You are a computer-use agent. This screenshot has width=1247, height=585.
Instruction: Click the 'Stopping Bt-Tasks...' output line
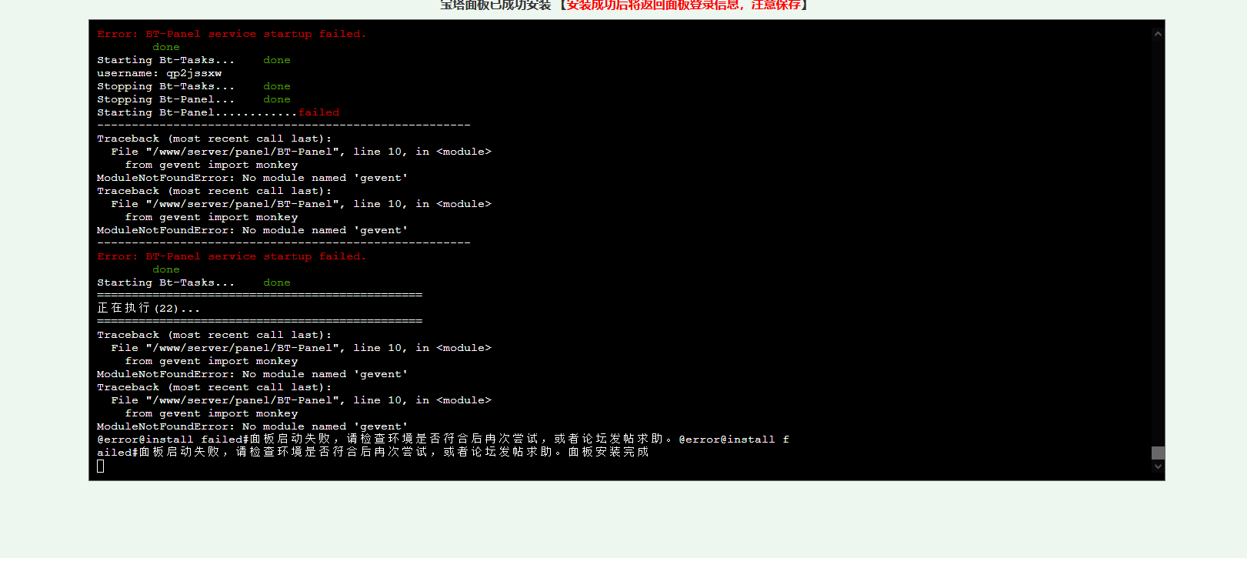194,86
